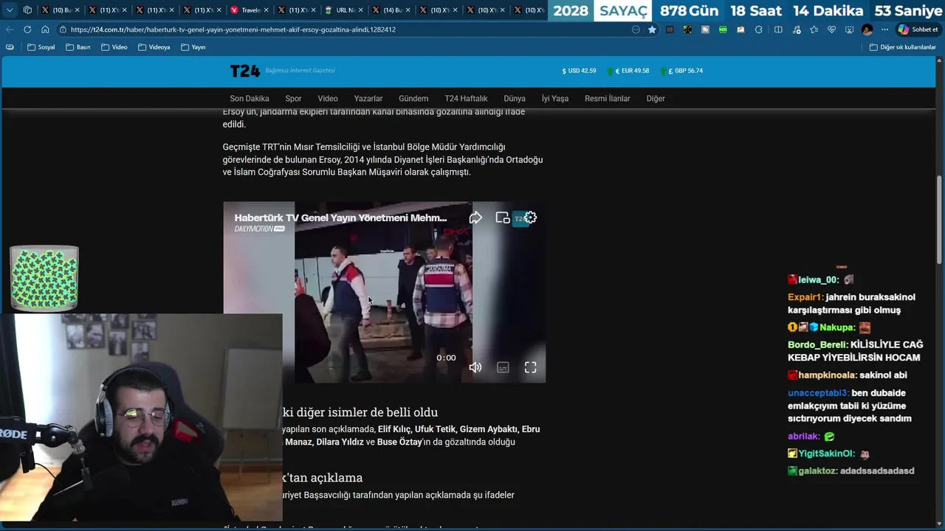Open Son Dakika menu item
Image resolution: width=945 pixels, height=531 pixels.
[x=250, y=98]
